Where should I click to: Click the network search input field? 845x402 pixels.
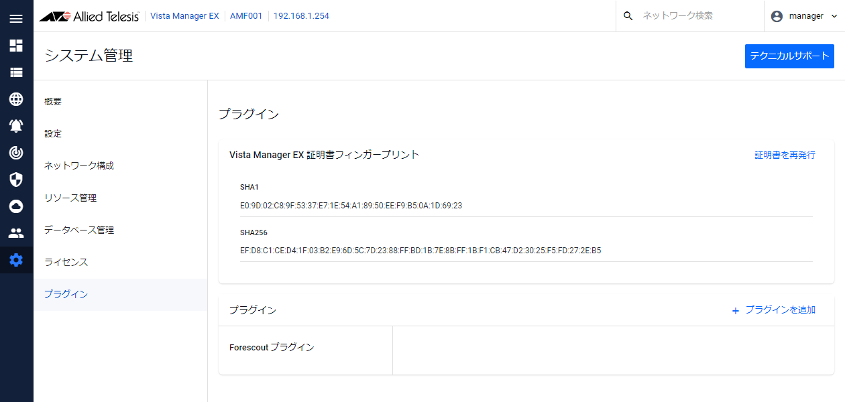(x=697, y=16)
